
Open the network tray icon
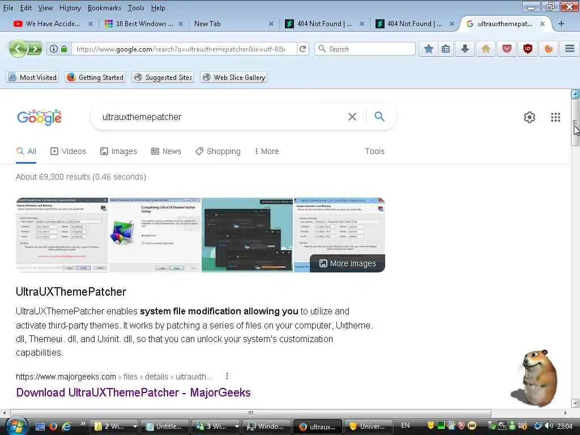coord(538,426)
